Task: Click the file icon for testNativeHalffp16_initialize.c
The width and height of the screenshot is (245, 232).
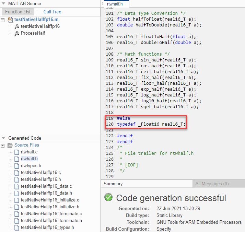Action: (17, 200)
